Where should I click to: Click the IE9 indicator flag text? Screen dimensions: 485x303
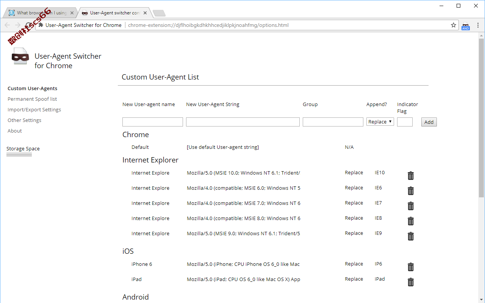[378, 233]
